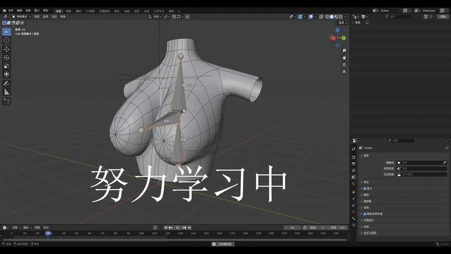Expand the Units (单位) panel
The width and height of the screenshot is (451, 254).
366,182
